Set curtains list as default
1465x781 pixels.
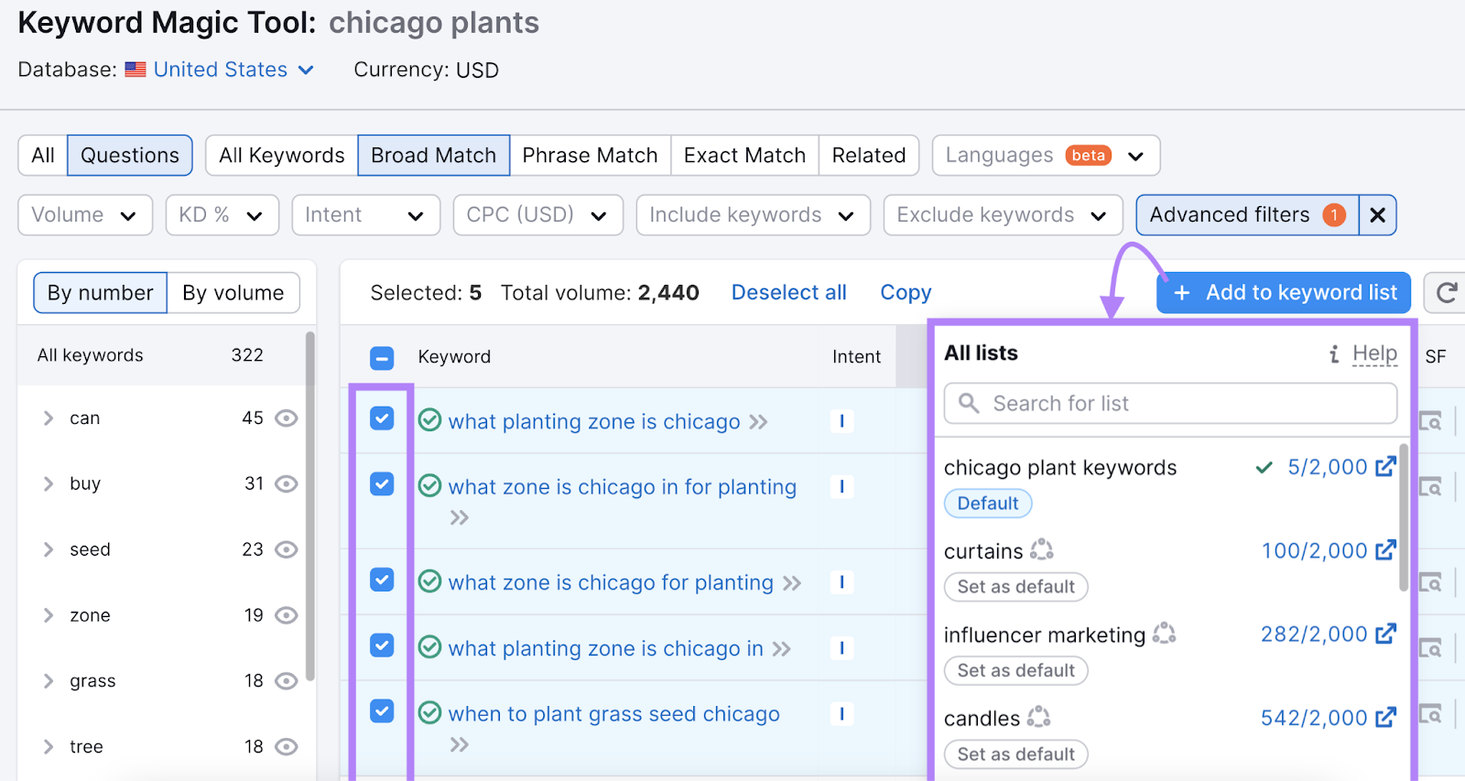click(1016, 587)
